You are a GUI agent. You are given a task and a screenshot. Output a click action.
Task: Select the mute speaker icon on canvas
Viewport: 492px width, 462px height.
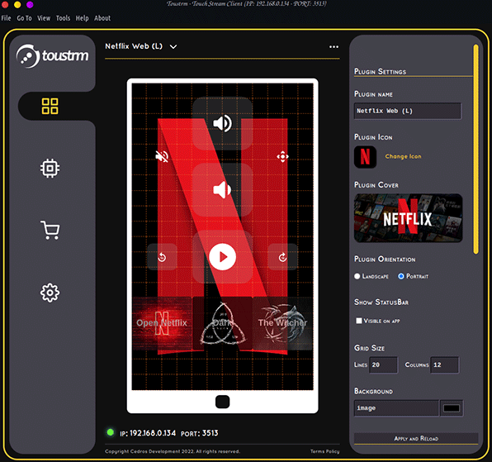pos(162,156)
